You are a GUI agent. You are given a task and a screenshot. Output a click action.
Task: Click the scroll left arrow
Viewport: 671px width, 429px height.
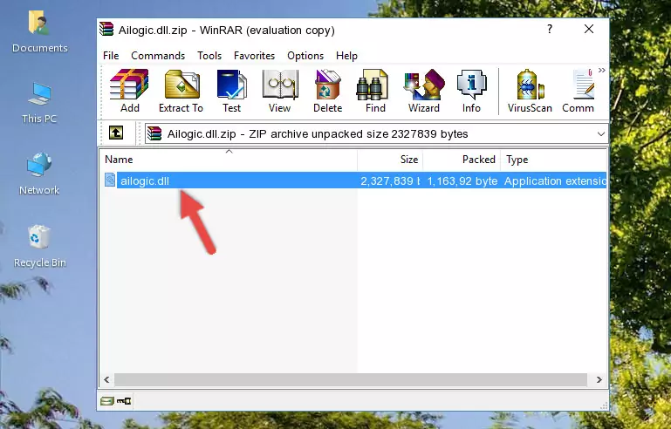[106, 379]
